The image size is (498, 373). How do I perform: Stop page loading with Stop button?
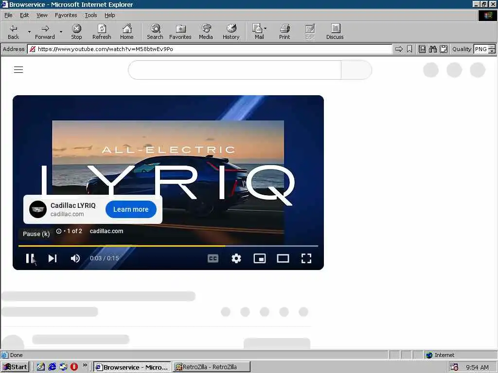[x=76, y=32]
